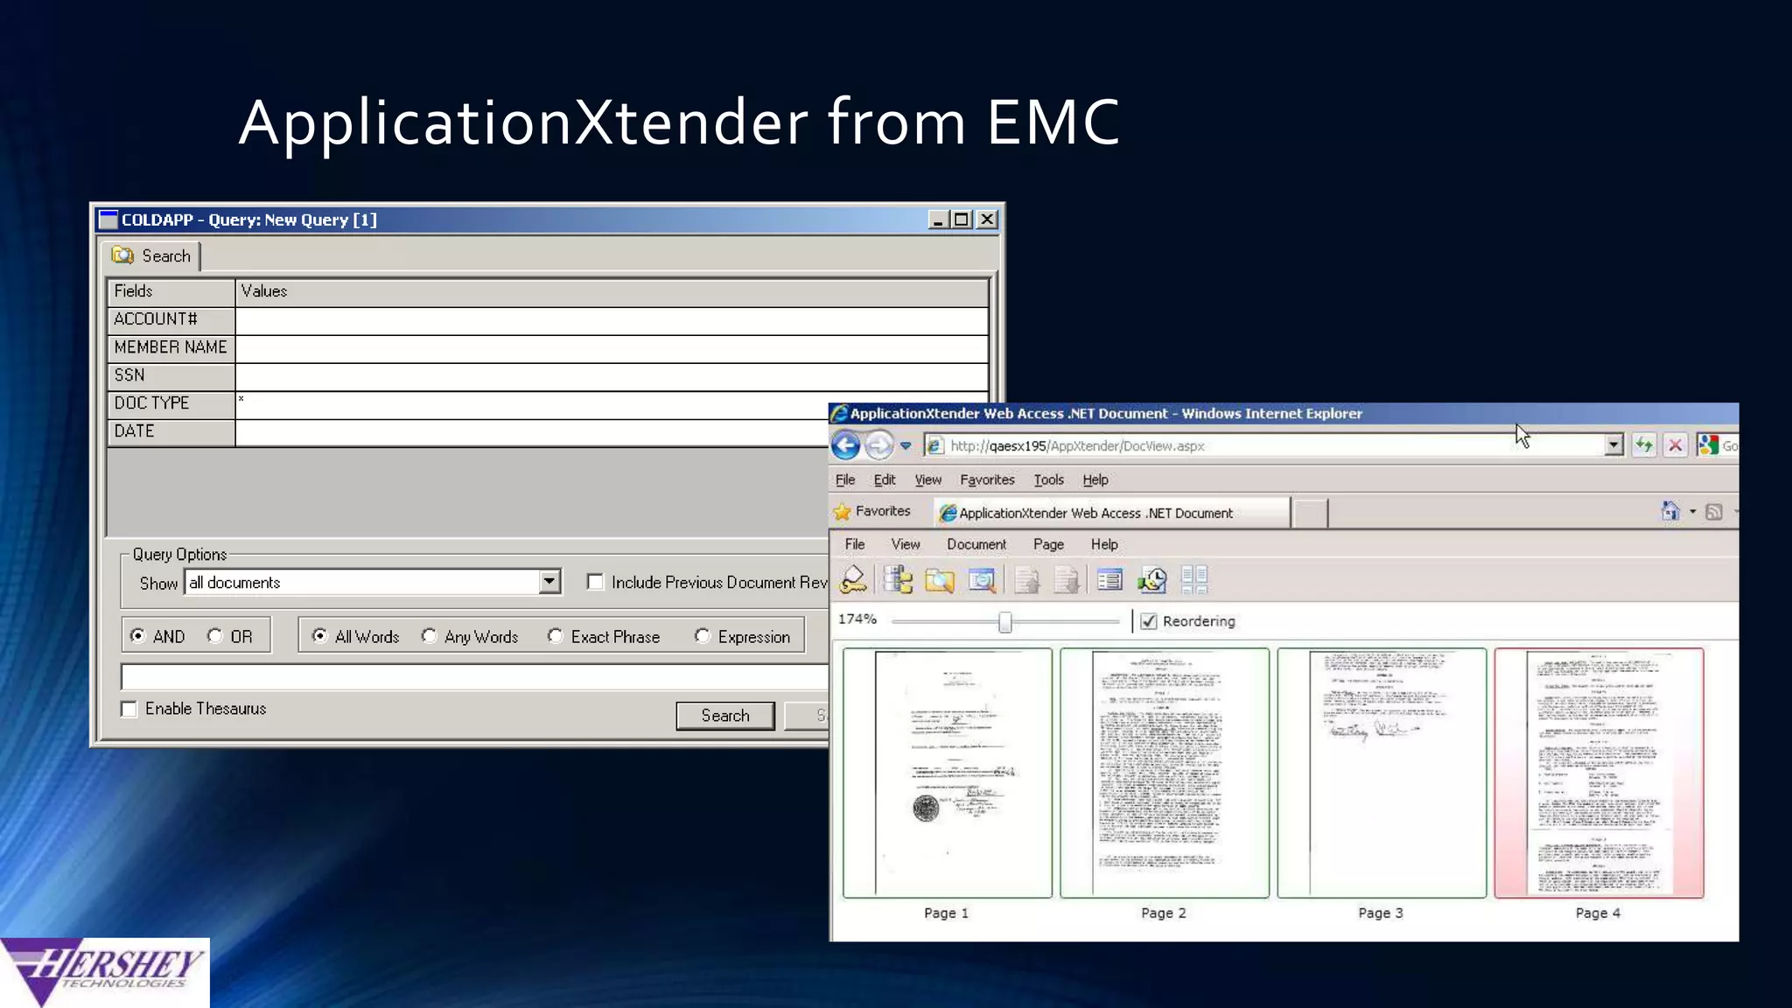
Task: Click the Search button in query window
Action: tap(725, 716)
